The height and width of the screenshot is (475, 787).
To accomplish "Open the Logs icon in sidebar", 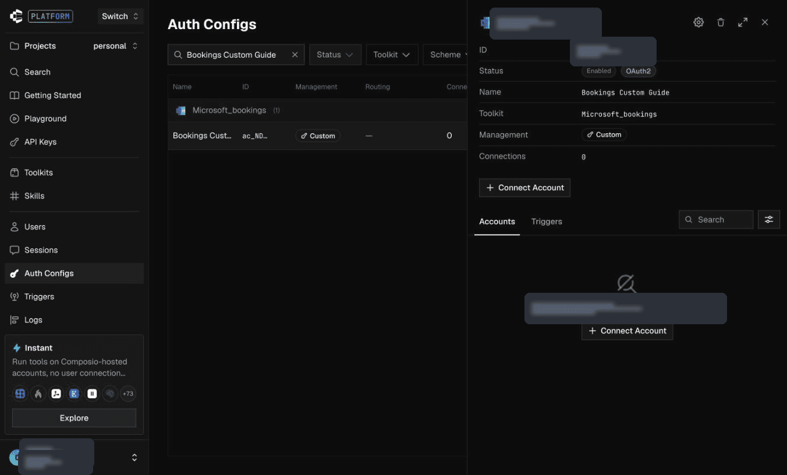I will pos(15,320).
